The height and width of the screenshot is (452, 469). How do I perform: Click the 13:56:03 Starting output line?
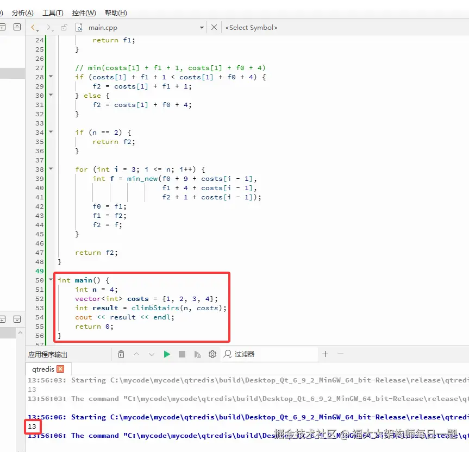point(248,380)
